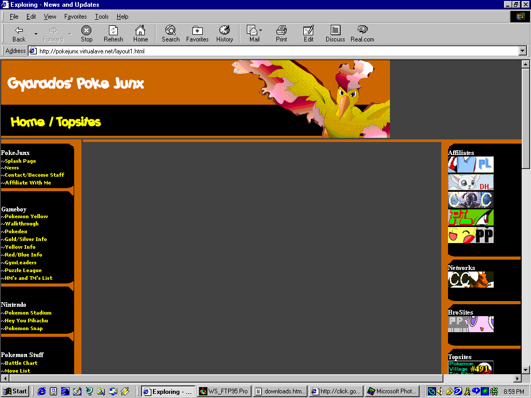The width and height of the screenshot is (531, 398).
Task: Open the Pokemon Yellow link
Action: (26, 216)
